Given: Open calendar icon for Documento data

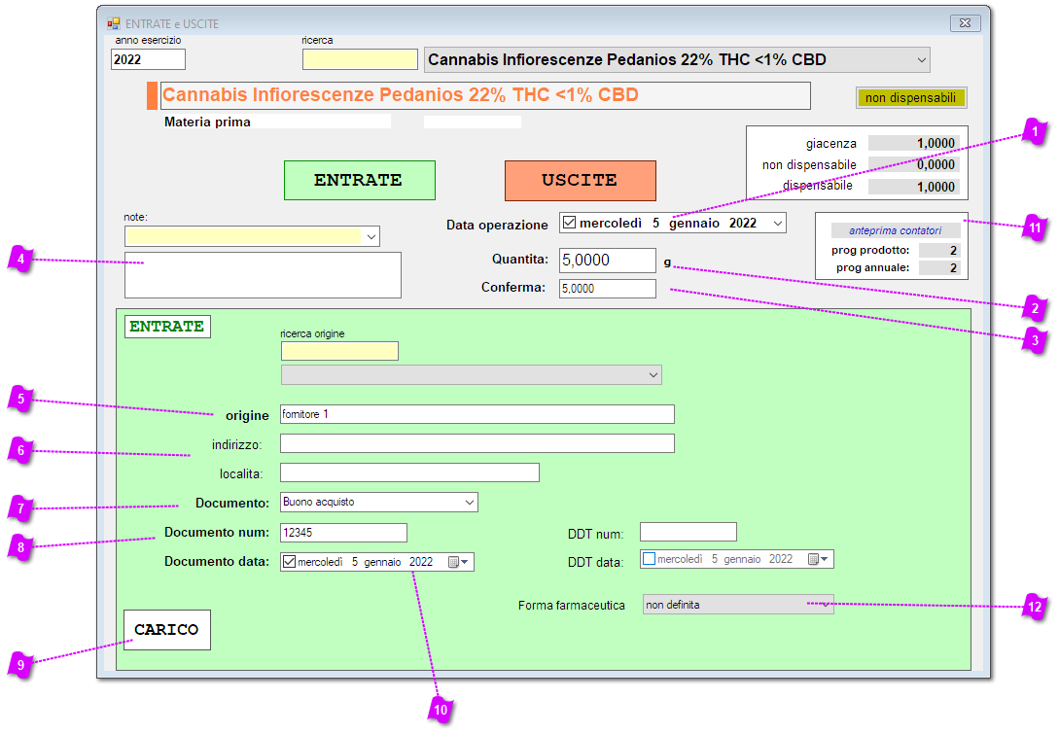Looking at the screenshot, I should click(x=458, y=562).
